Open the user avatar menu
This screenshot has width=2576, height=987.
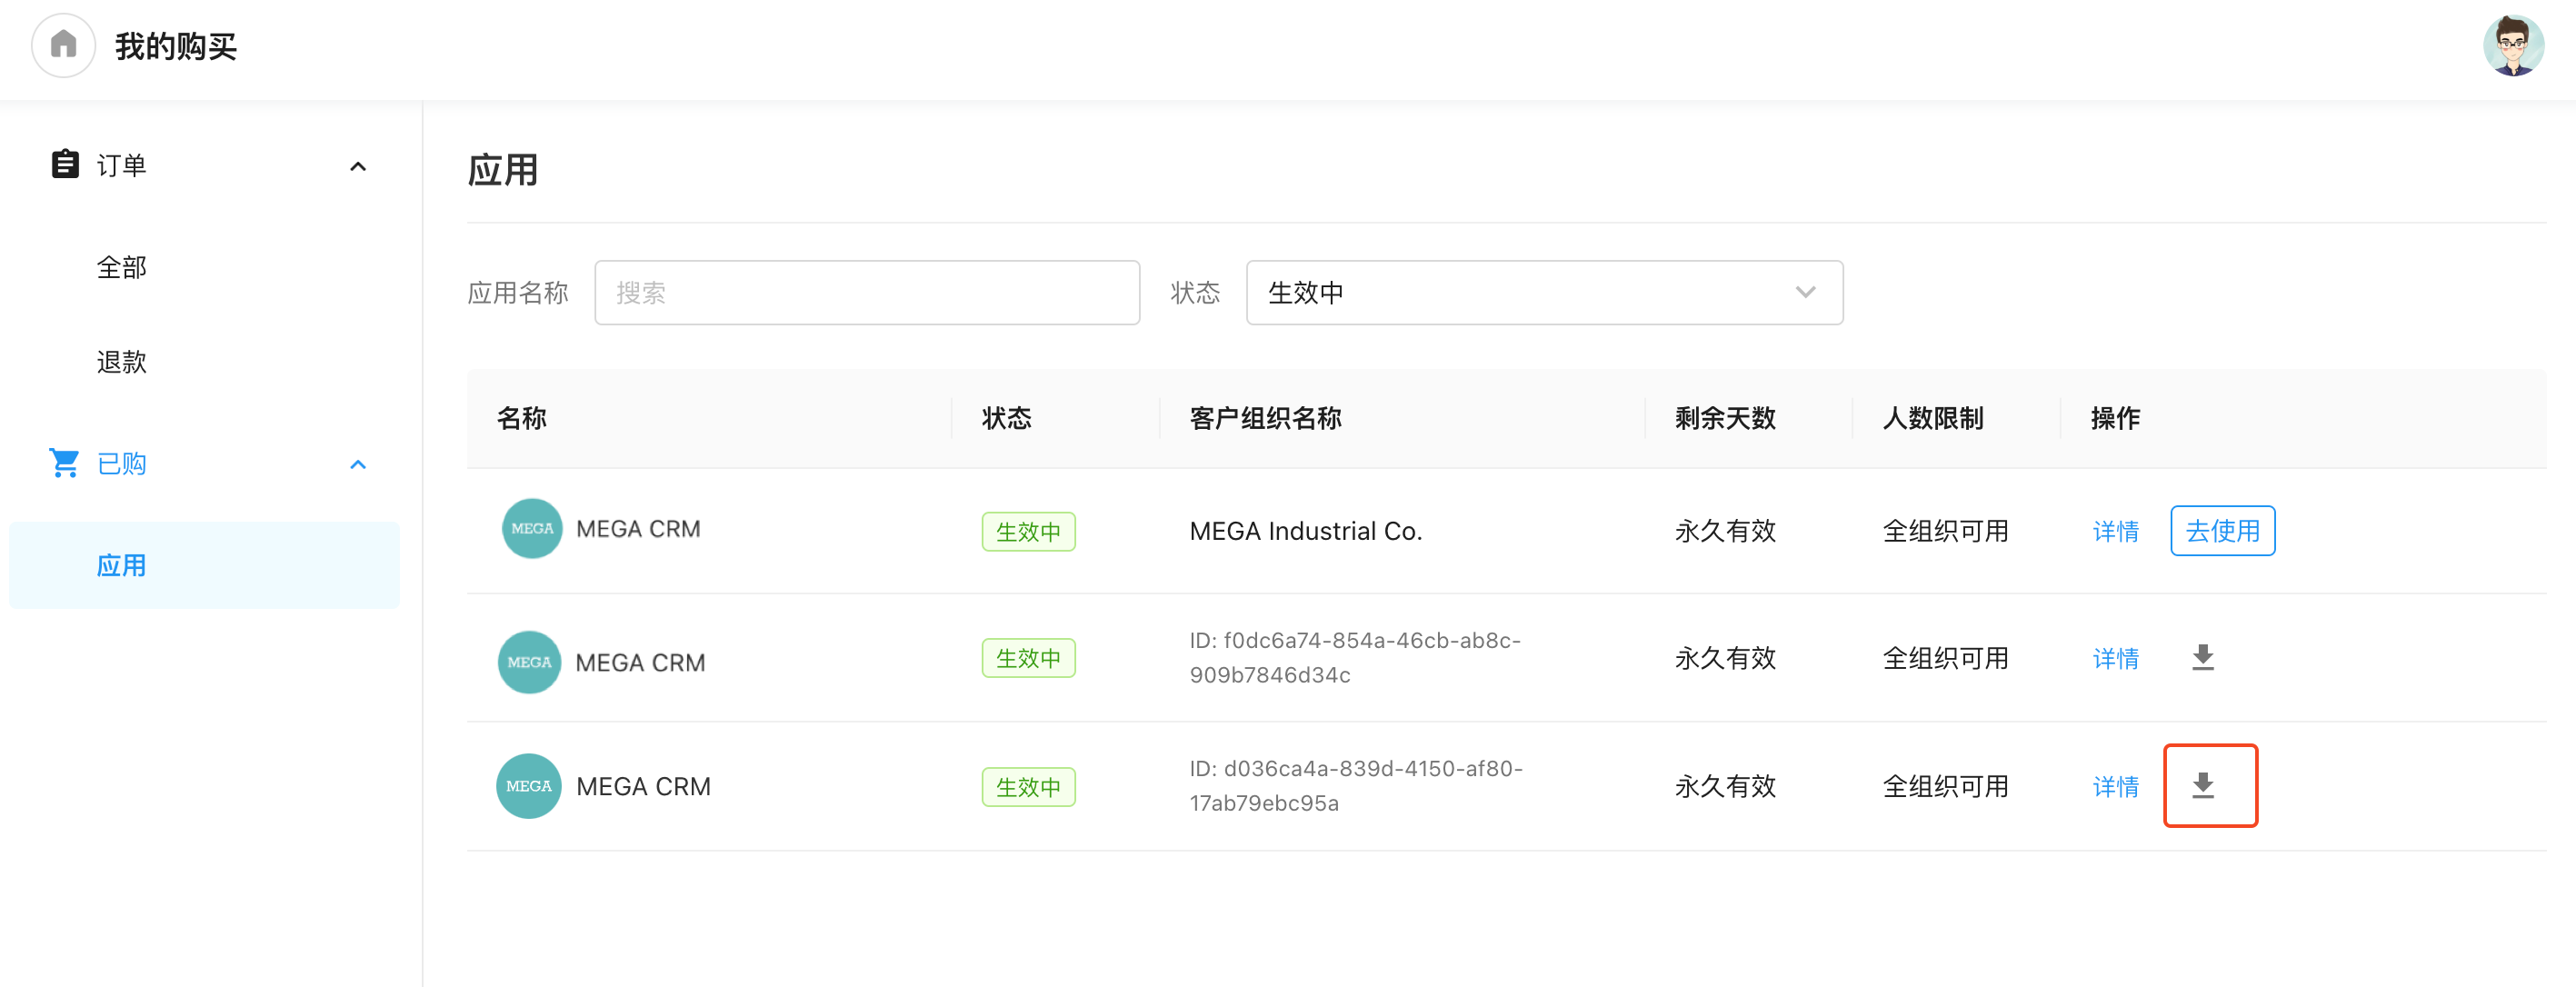pos(2512,45)
